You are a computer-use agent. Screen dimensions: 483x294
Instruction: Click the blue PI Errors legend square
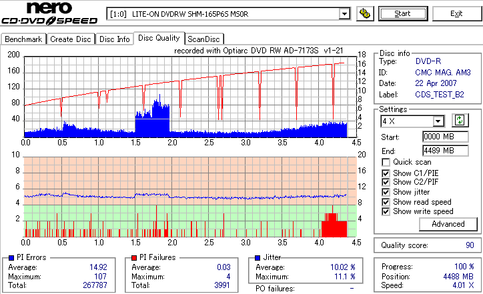click(11, 258)
